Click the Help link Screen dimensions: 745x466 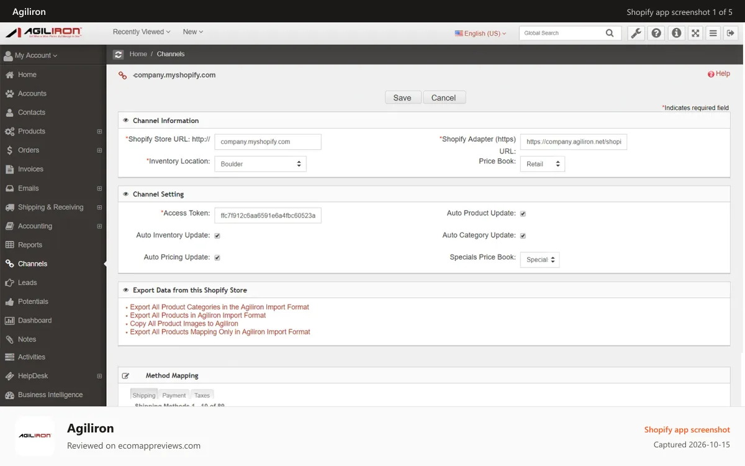coord(719,74)
